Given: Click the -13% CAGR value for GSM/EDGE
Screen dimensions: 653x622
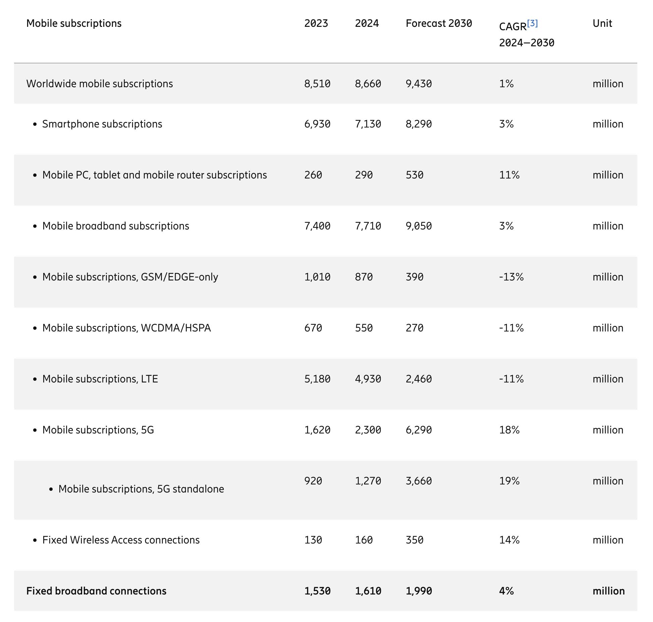Looking at the screenshot, I should coord(511,277).
